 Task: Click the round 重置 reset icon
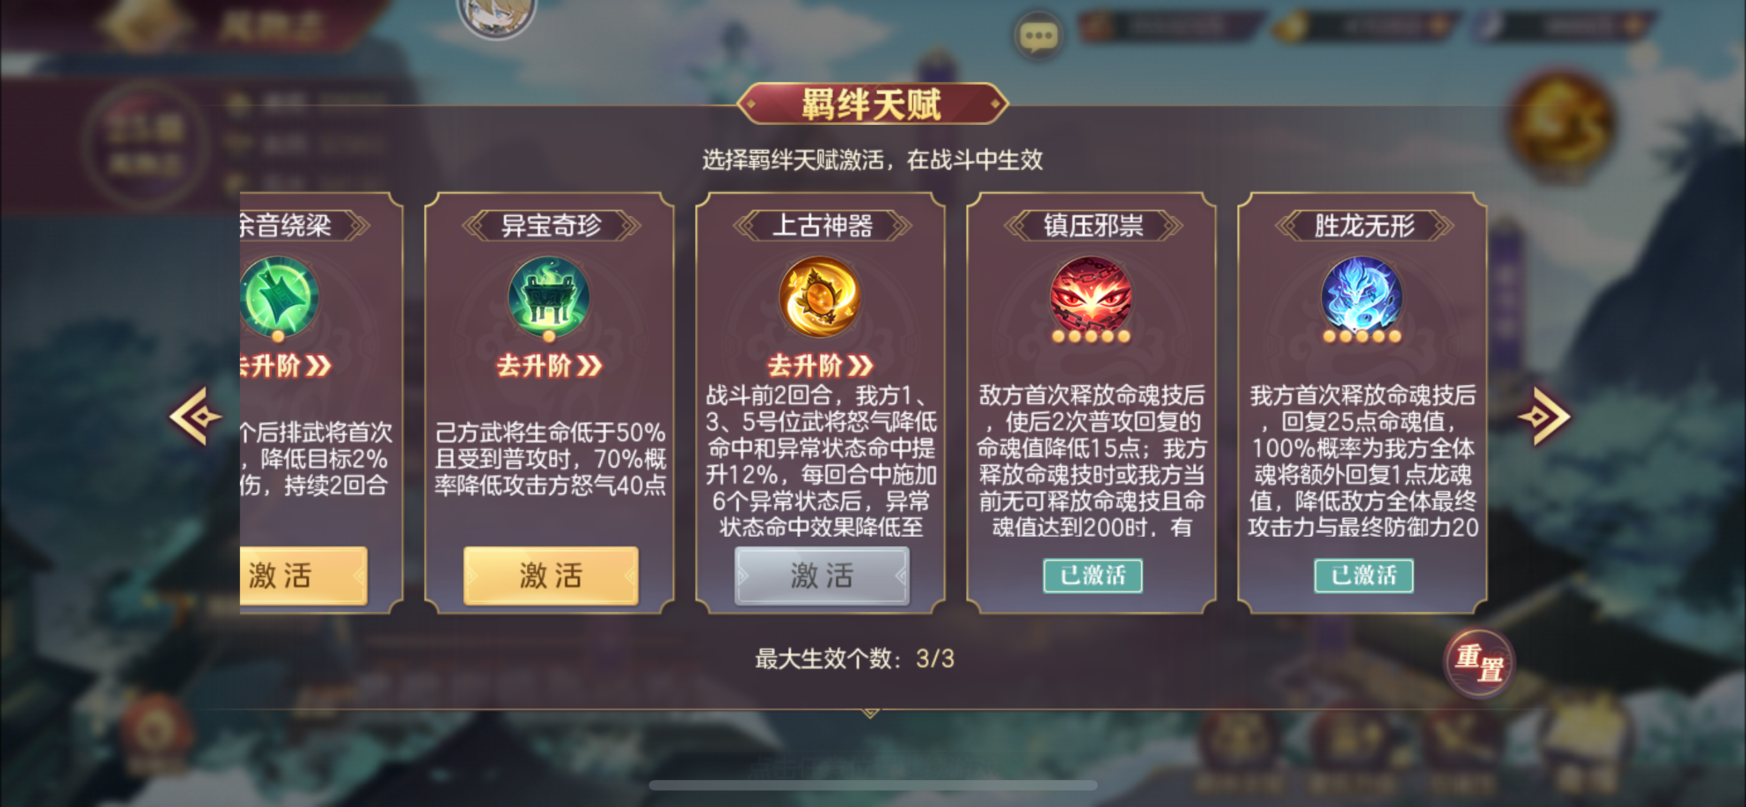[1479, 663]
